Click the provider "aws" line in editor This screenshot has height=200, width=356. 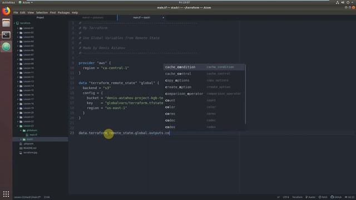pos(95,63)
